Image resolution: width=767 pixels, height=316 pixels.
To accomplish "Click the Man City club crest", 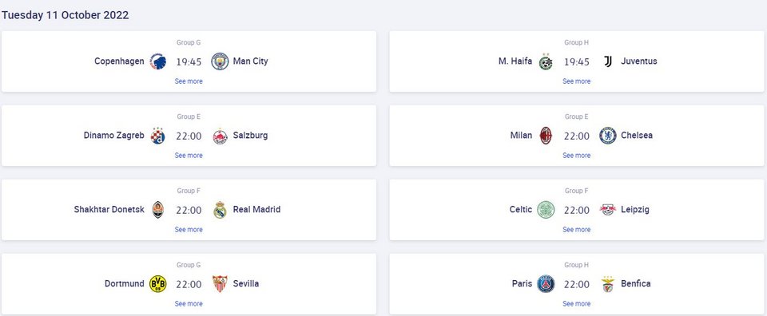I will (220, 61).
